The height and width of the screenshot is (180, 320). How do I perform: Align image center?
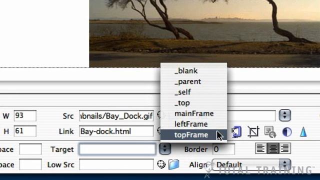(273, 148)
